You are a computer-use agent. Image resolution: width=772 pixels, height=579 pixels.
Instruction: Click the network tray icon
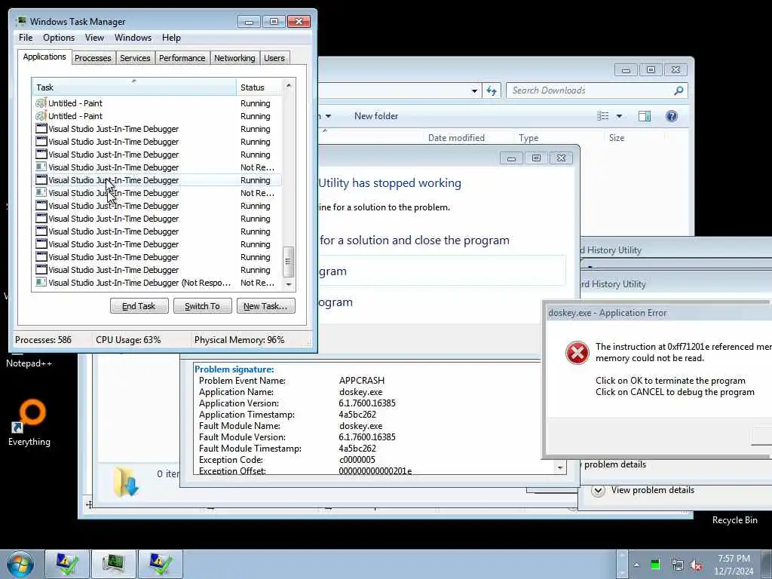pyautogui.click(x=677, y=565)
